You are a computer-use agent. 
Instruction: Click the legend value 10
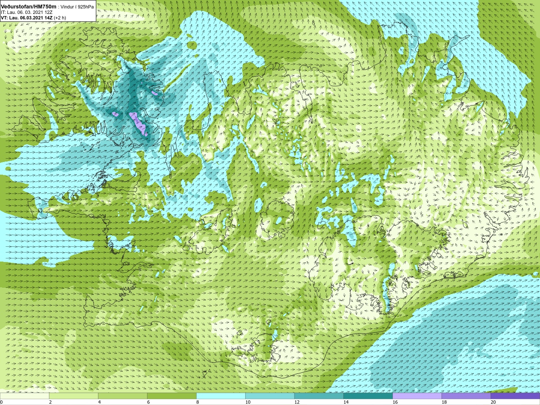click(248, 402)
